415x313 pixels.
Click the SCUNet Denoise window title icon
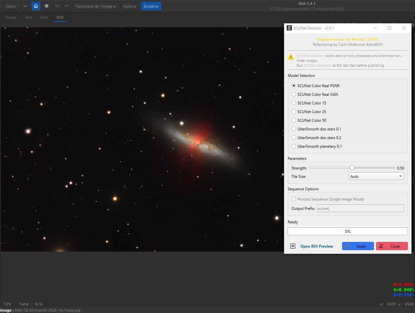pyautogui.click(x=289, y=28)
